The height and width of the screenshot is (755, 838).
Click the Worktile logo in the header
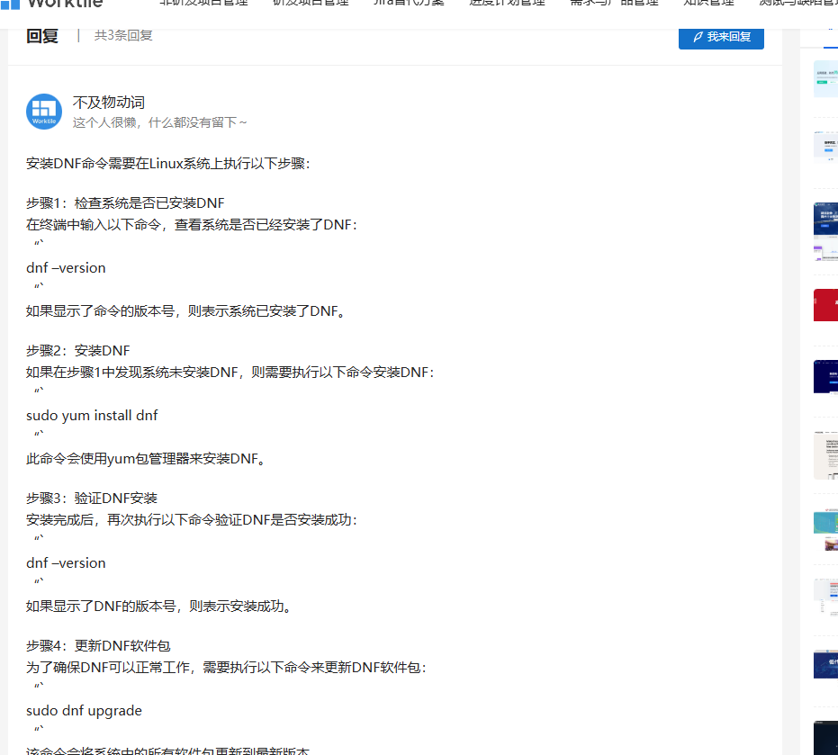52,4
